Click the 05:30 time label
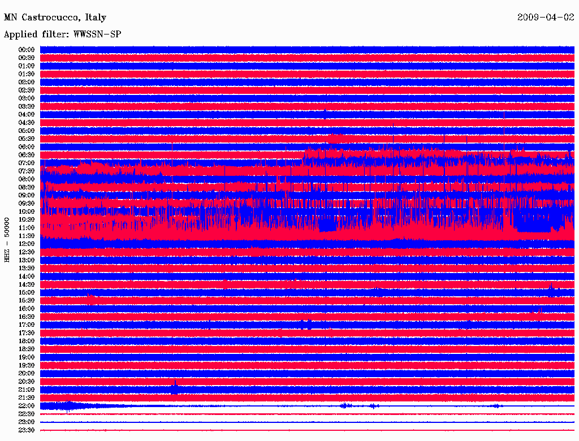This screenshot has width=579, height=441. [x=27, y=139]
